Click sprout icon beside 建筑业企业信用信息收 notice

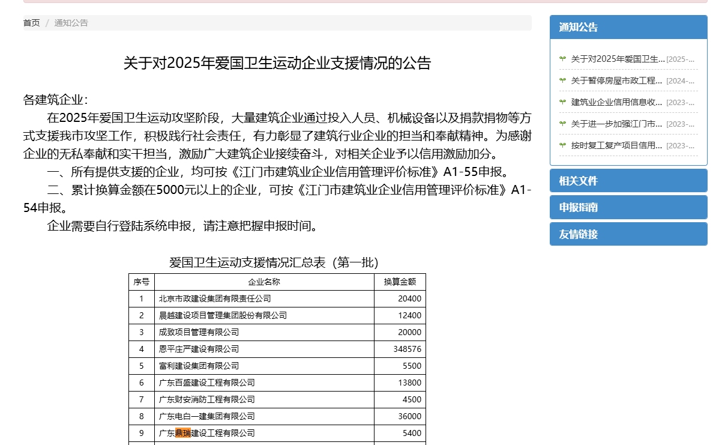coord(562,102)
